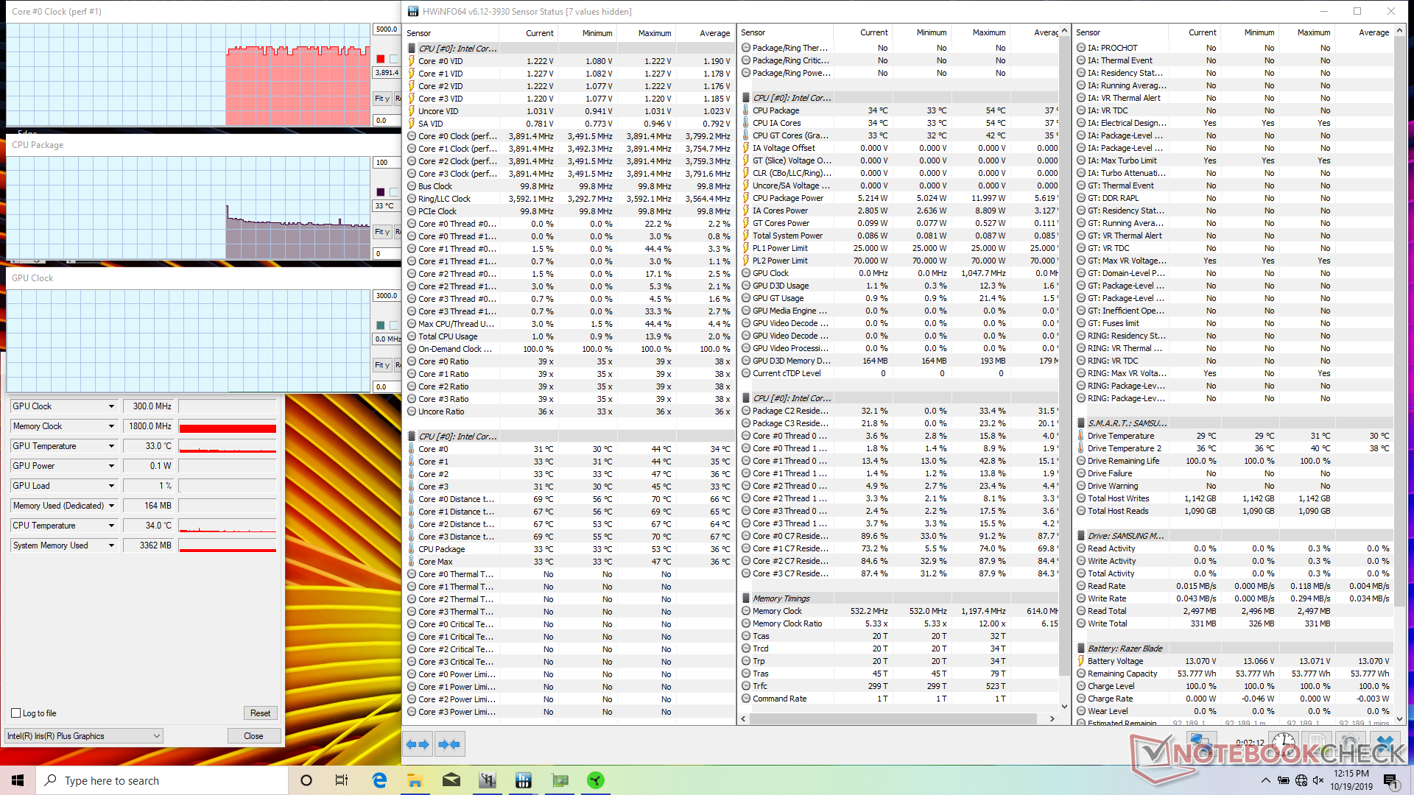Click the collapse columns blue arrows icon
This screenshot has width=1414, height=795.
[x=449, y=744]
